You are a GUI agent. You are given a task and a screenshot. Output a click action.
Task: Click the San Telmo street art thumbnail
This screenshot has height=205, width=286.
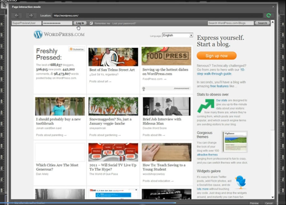tap(113, 57)
